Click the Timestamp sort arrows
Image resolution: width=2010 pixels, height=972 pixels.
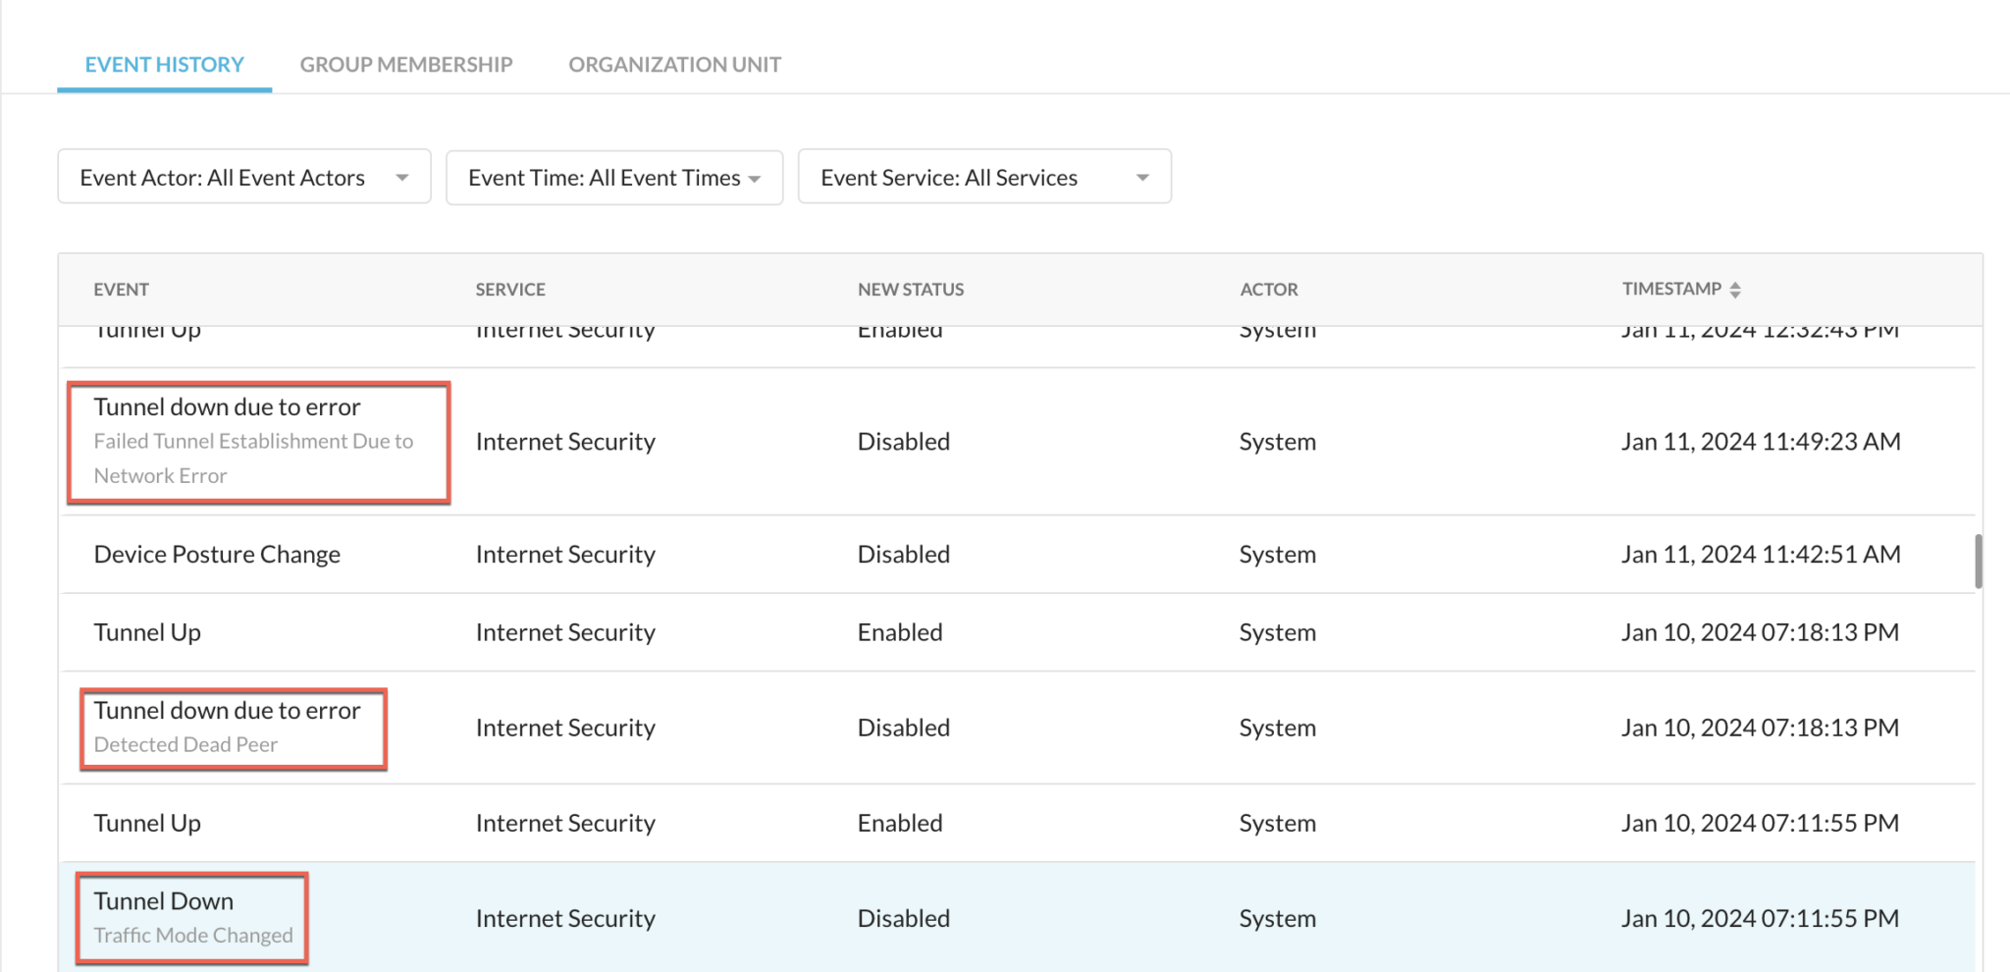(x=1737, y=288)
